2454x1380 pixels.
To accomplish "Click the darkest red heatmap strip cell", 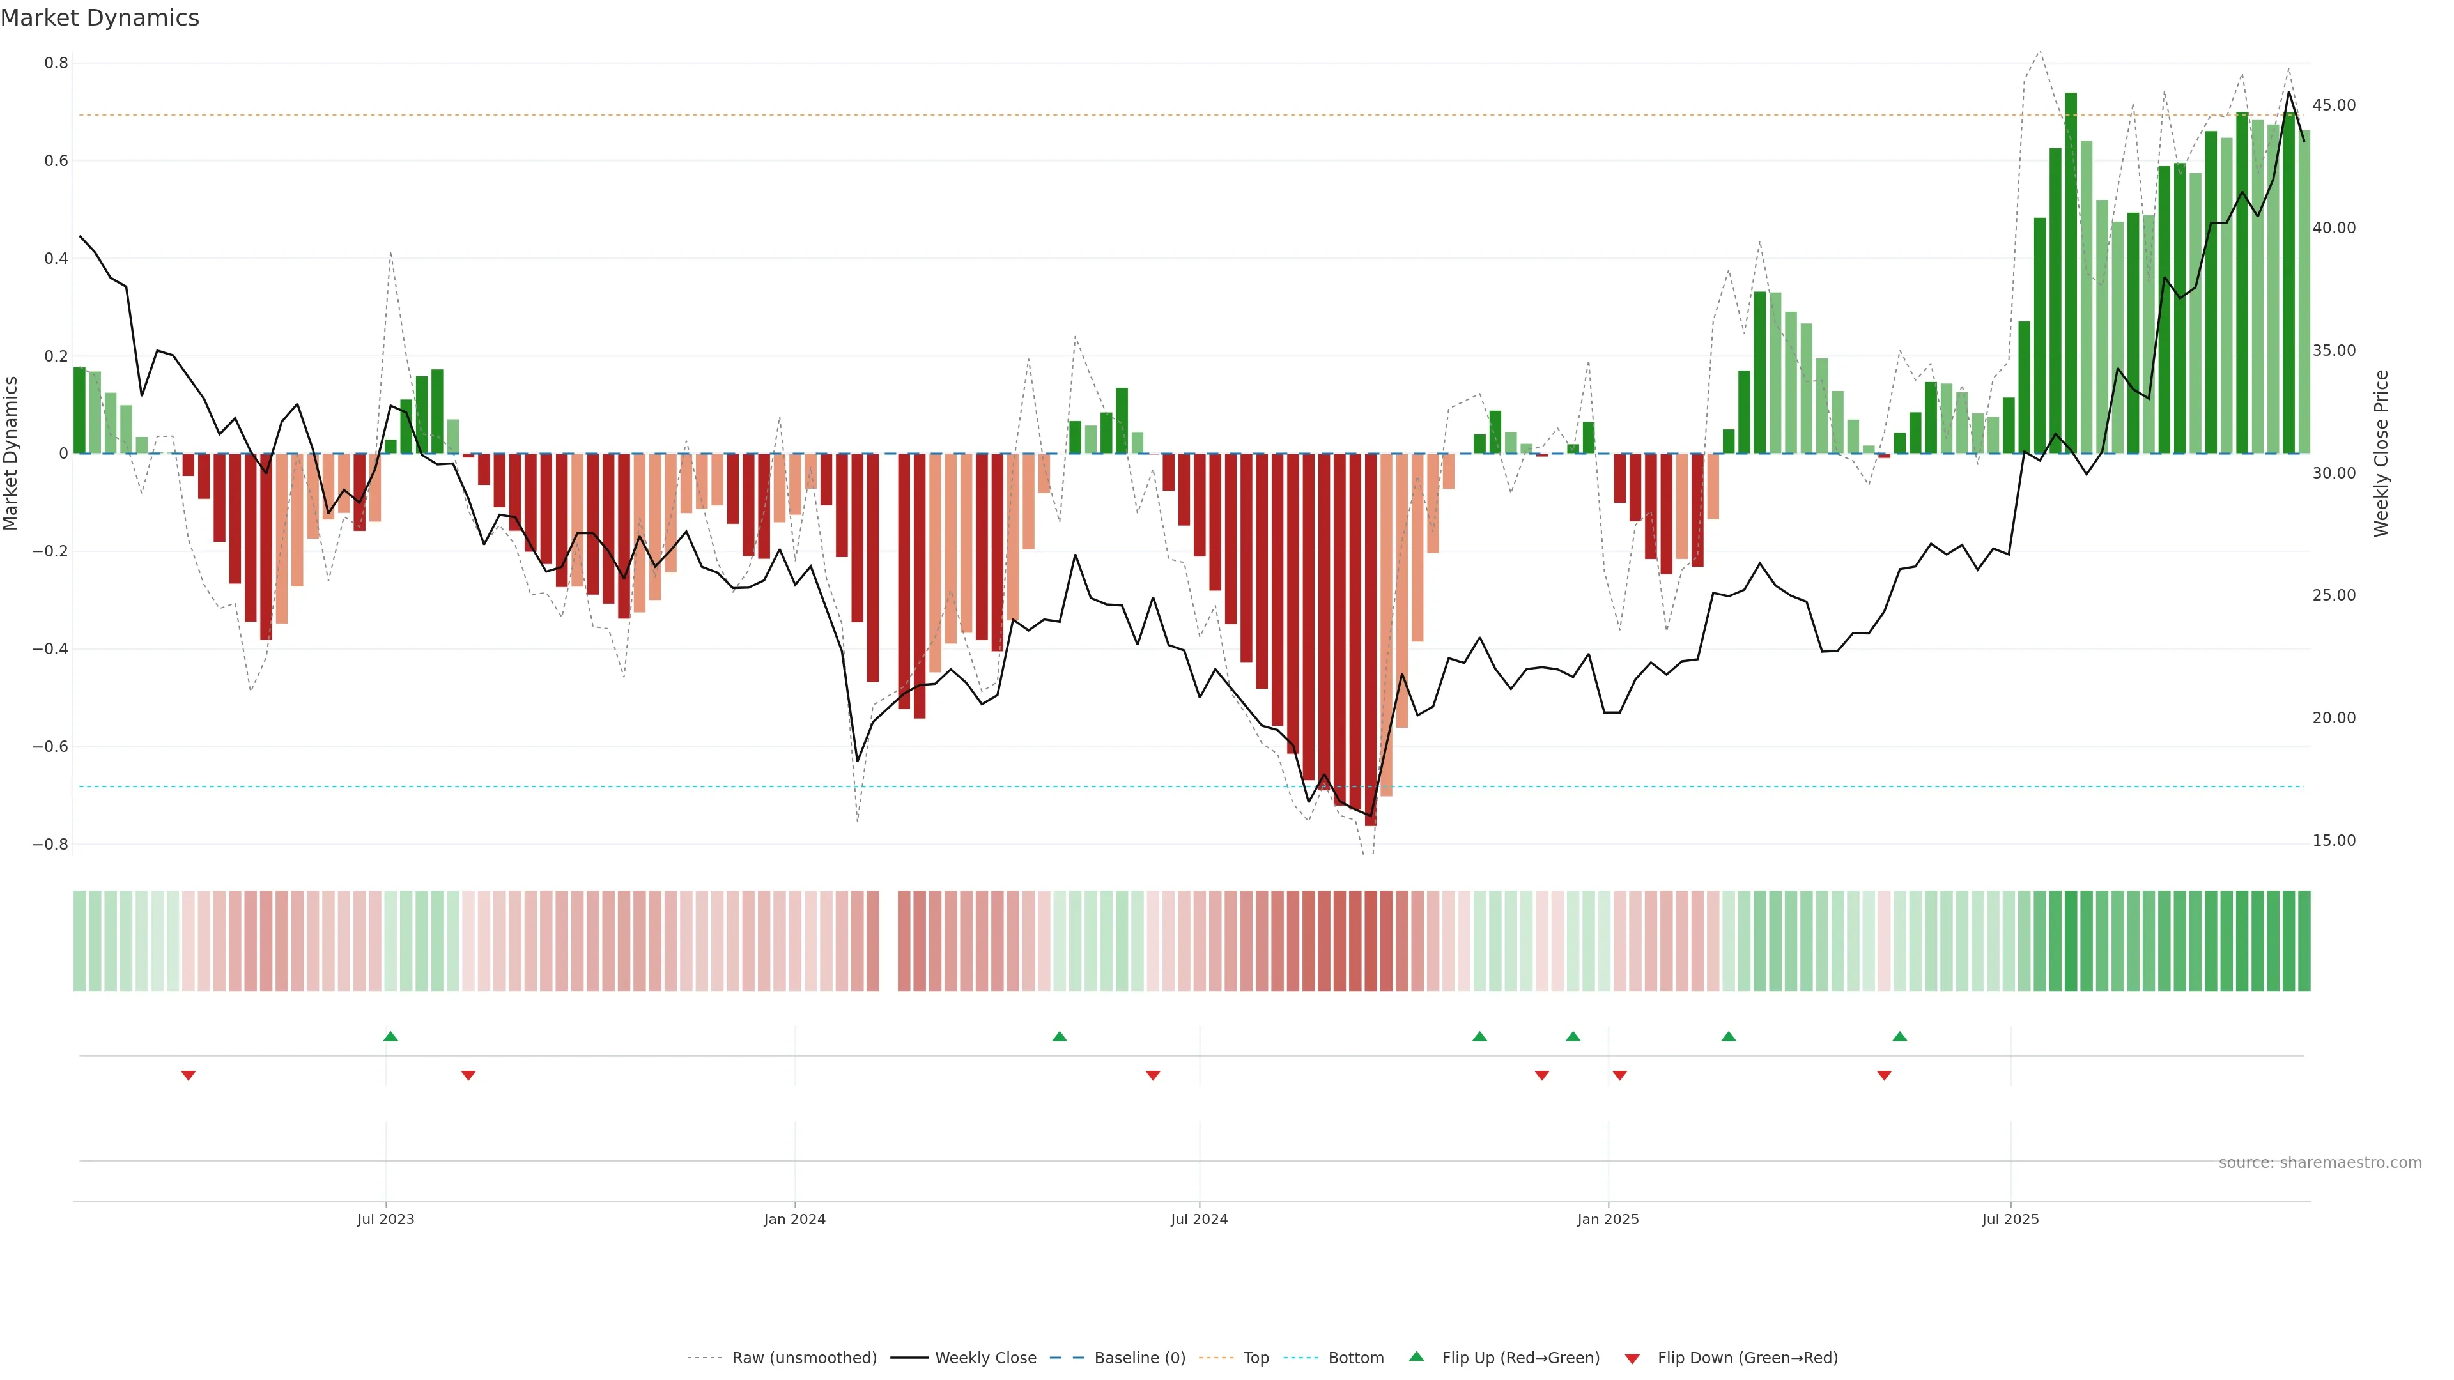I will click(1371, 941).
